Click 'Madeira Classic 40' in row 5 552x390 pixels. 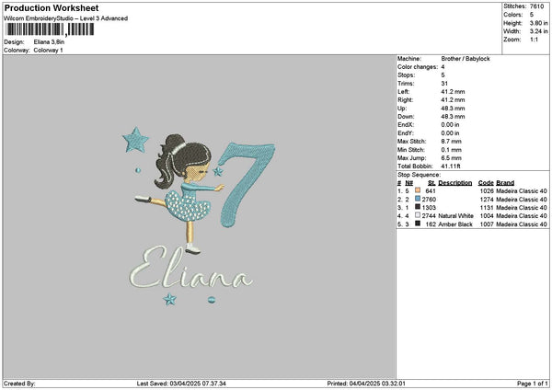tap(522, 224)
